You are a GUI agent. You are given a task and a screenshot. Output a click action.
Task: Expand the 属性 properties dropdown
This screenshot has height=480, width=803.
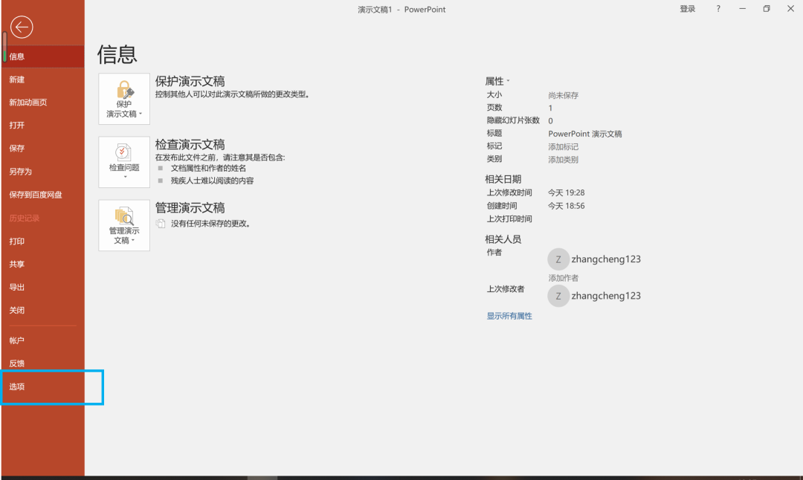(x=497, y=82)
